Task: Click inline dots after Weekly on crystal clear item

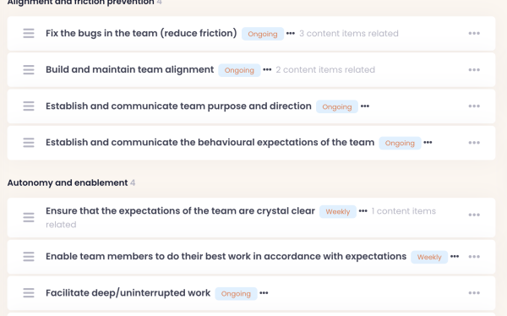Action: click(363, 211)
